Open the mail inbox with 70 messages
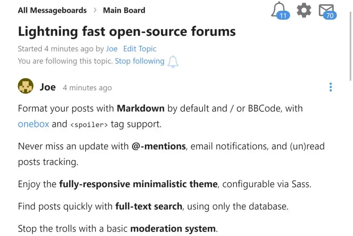353x236 pixels. click(327, 11)
